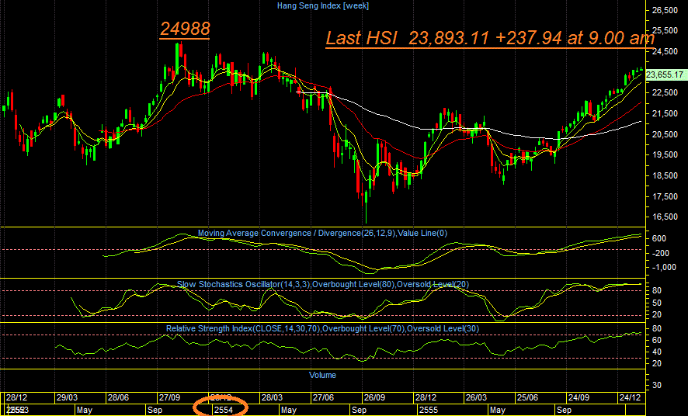688x416 pixels.
Task: Select the 24/12 date marker
Action: [x=630, y=397]
